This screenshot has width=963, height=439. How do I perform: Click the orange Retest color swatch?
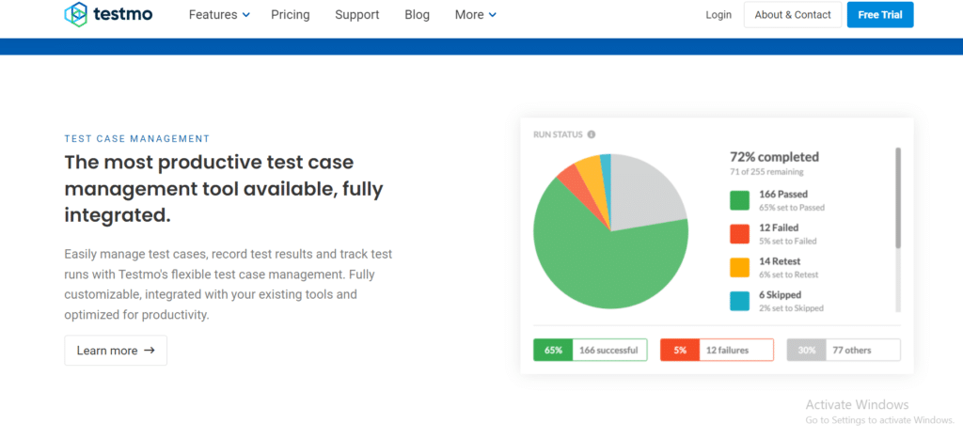point(739,267)
